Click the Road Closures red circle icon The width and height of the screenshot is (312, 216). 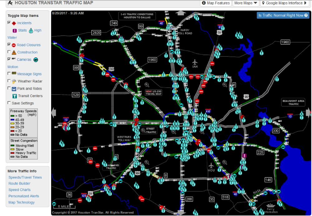14,45
